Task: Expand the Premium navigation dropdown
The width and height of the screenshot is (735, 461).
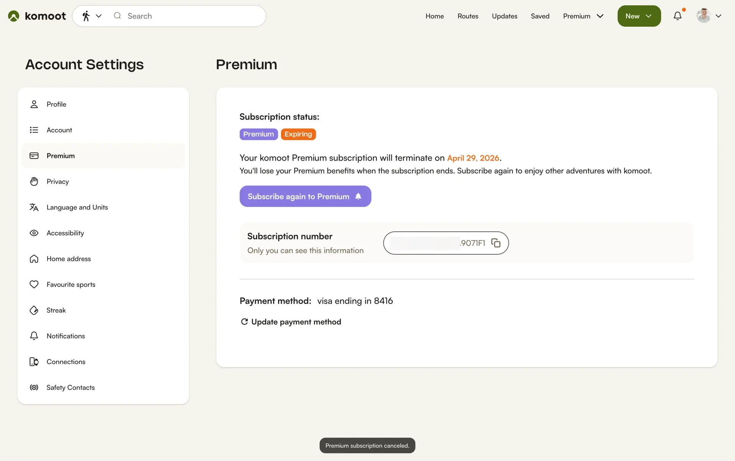Action: pos(583,16)
